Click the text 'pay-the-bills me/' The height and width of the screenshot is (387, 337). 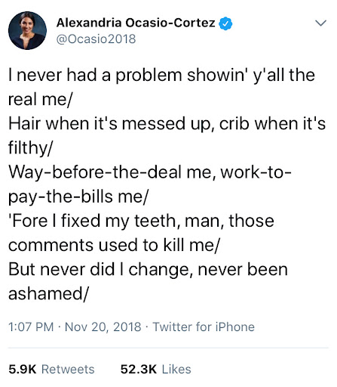point(78,197)
